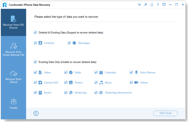Image resolution: width=188 pixels, height=122 pixels.
Task: Click the Books label
Action: [48, 93]
